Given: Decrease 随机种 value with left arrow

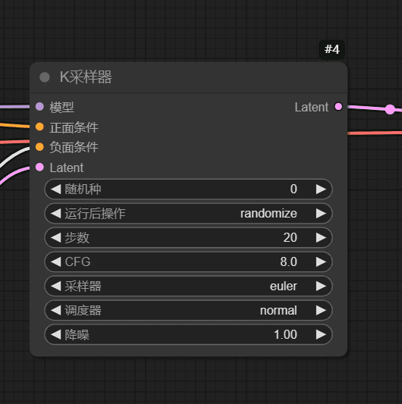Looking at the screenshot, I should click(55, 189).
